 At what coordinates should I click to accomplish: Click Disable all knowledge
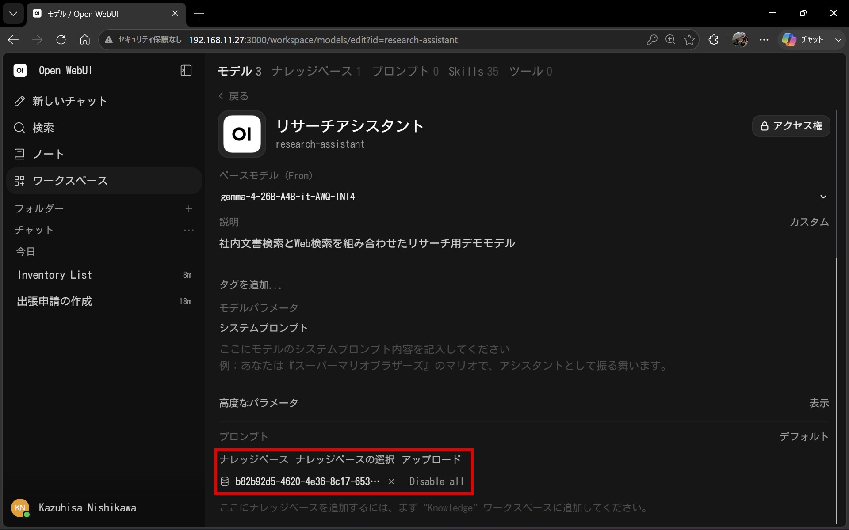coord(436,481)
